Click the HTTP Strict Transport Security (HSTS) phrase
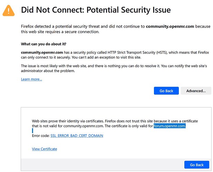The width and height of the screenshot is (213, 172). (137, 52)
